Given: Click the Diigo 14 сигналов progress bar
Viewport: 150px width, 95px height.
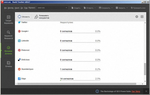Looking at the screenshot, I should coord(80,80).
